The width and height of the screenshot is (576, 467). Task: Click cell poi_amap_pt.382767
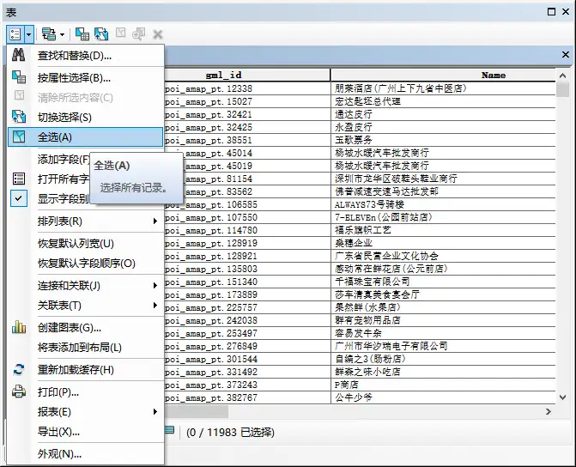pos(247,397)
